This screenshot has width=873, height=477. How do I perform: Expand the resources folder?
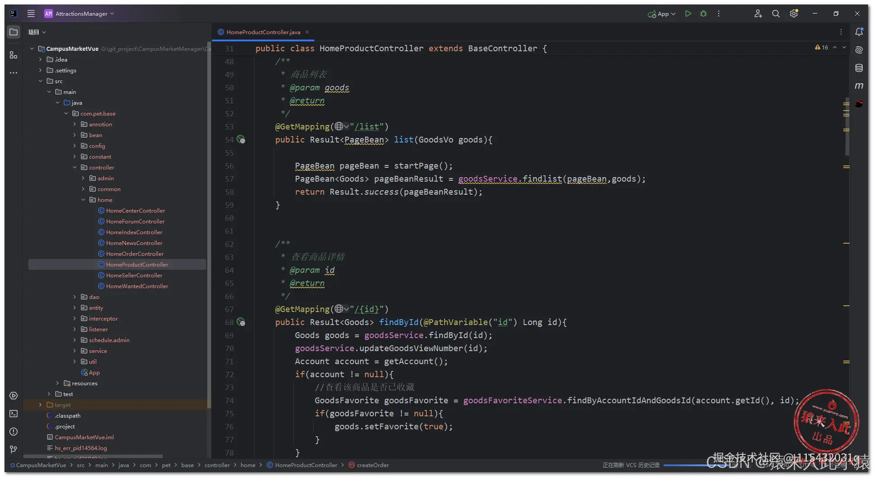(58, 383)
